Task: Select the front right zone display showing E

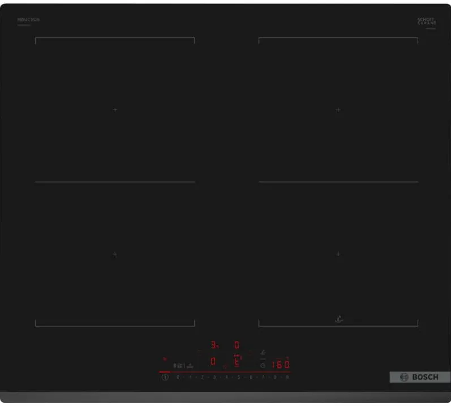Action: pos(237,361)
